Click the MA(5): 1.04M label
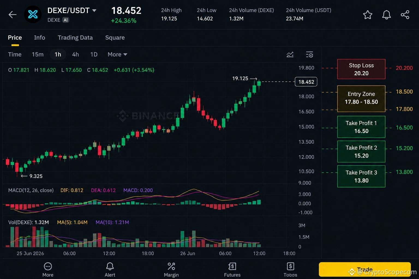 (72, 222)
